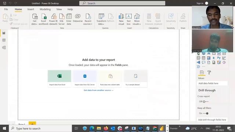Select the Key influencers visual icon

coord(224,58)
